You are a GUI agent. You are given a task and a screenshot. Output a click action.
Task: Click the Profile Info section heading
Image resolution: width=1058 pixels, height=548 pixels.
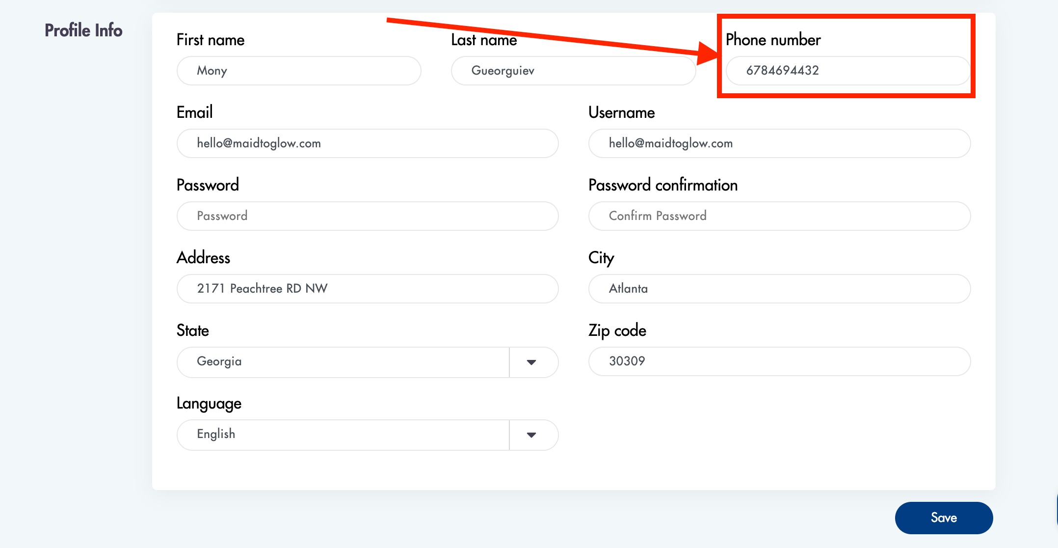83,30
